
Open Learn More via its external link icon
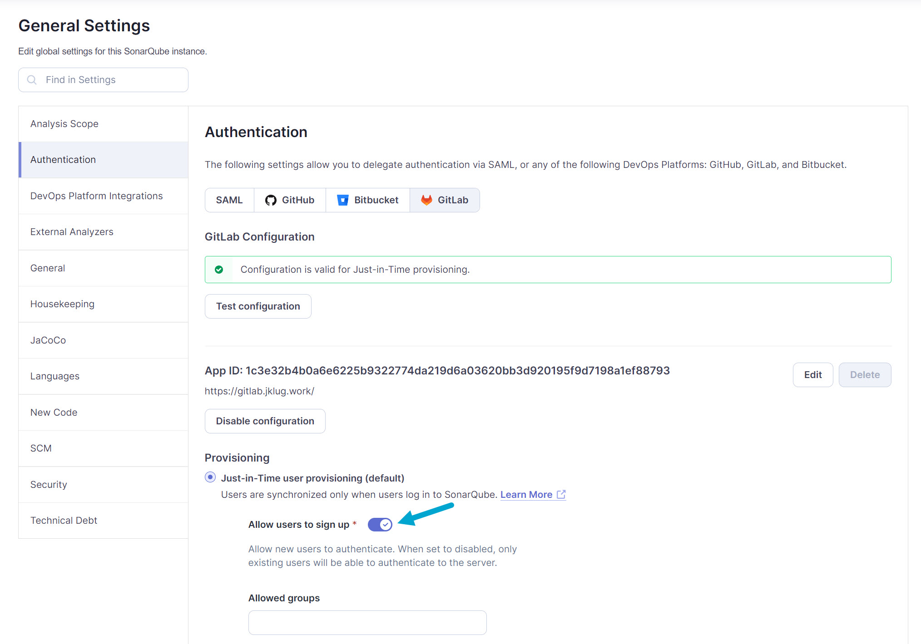pyautogui.click(x=561, y=494)
